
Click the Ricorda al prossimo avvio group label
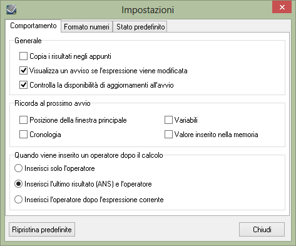53,103
